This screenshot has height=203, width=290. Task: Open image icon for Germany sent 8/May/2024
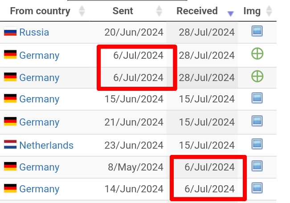[x=257, y=166]
